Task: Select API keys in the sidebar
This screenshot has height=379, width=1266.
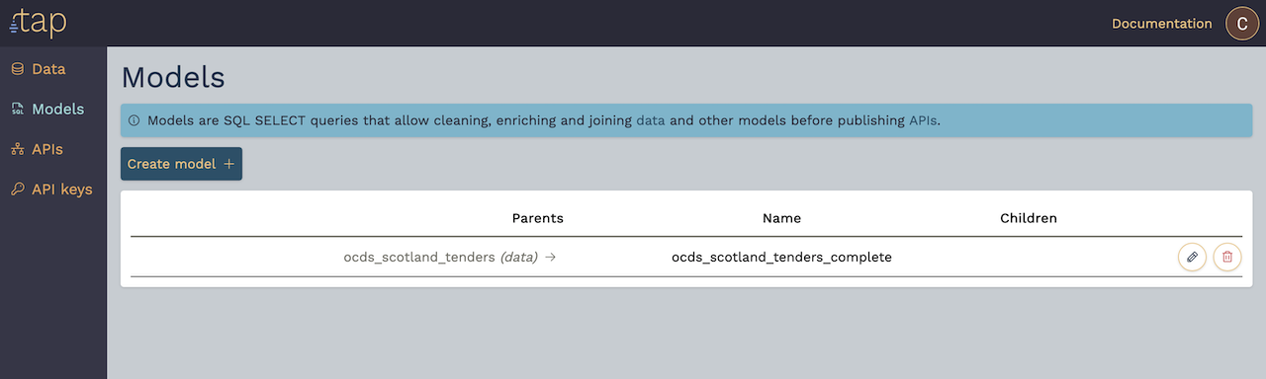Action: [x=53, y=189]
